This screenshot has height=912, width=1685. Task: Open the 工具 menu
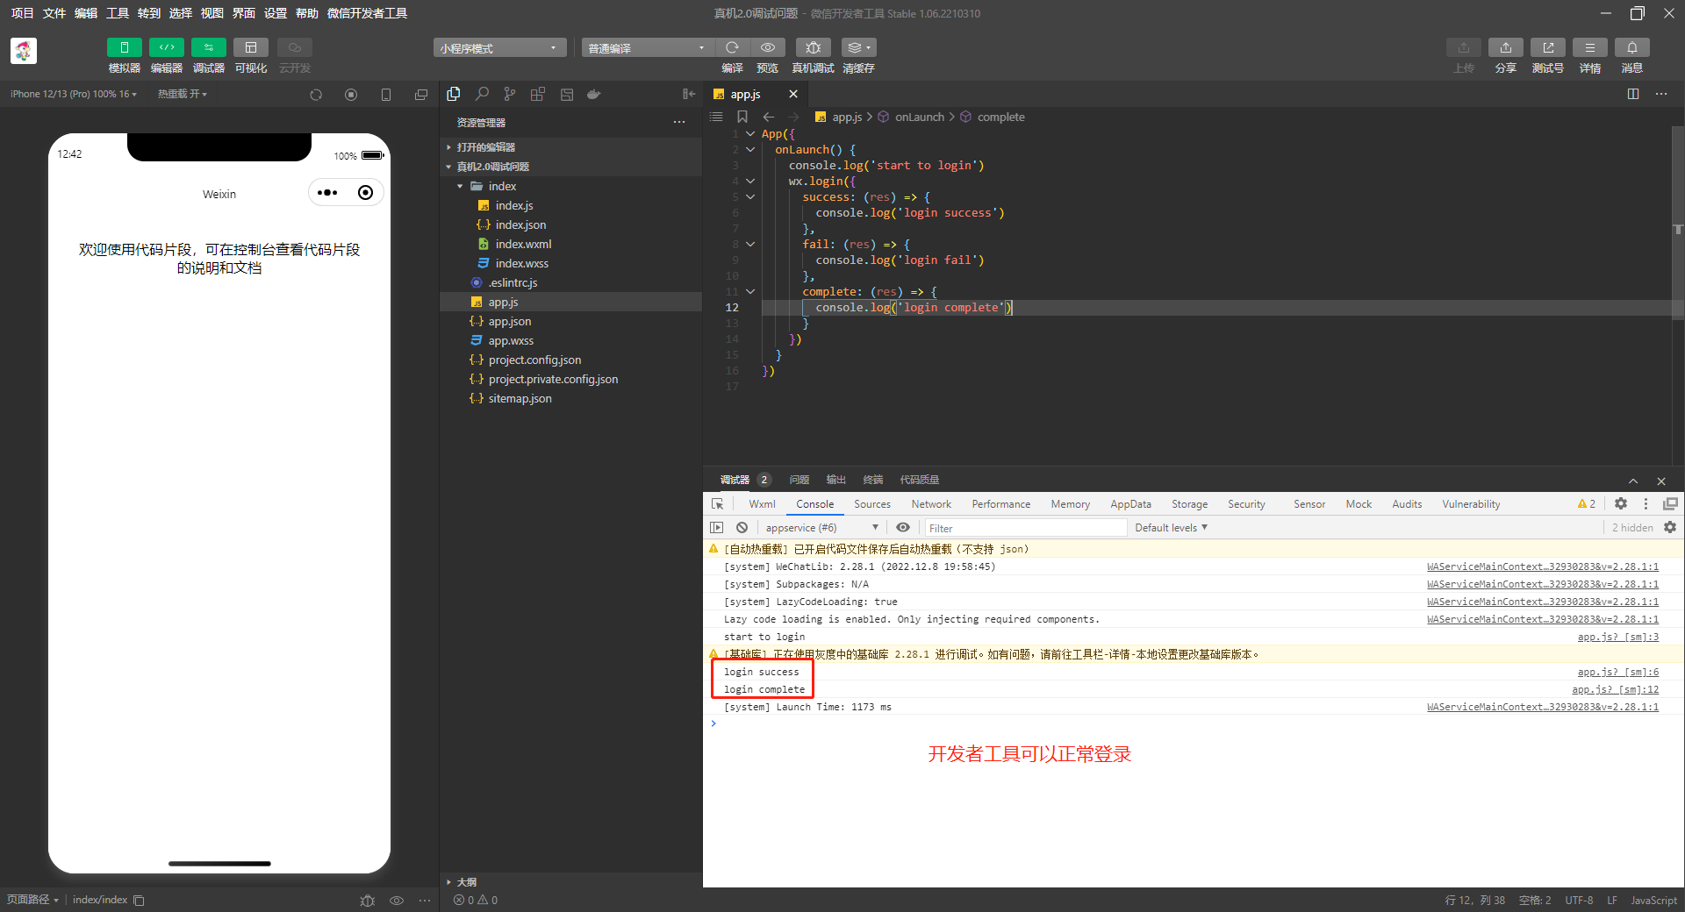coord(118,13)
